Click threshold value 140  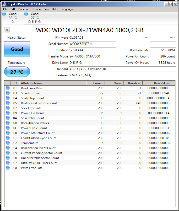click(x=138, y=103)
